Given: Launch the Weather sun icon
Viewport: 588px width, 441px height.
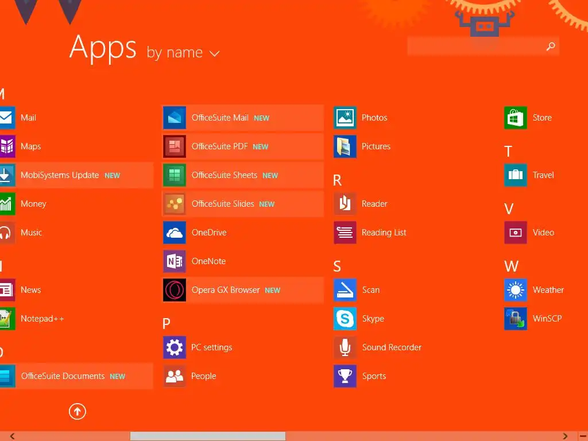Looking at the screenshot, I should [516, 290].
